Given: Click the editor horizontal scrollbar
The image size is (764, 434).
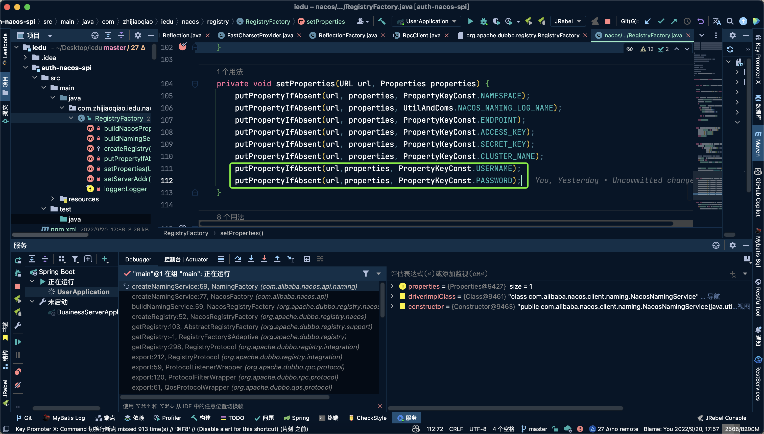Looking at the screenshot, I should [x=436, y=224].
